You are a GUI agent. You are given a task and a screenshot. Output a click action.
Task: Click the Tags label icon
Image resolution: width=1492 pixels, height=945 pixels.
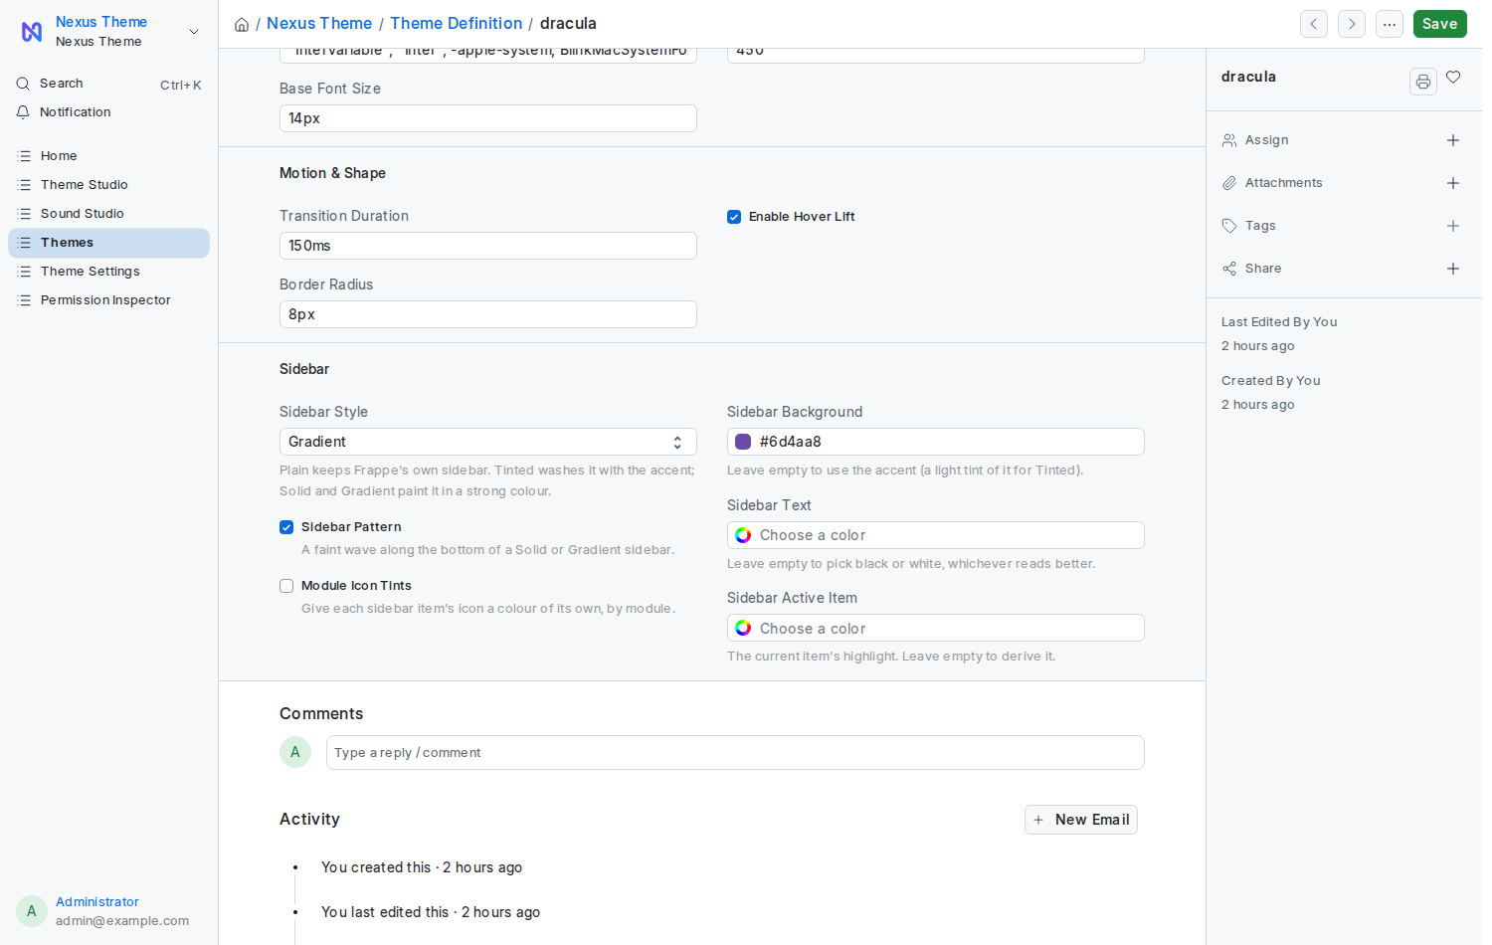point(1229,226)
